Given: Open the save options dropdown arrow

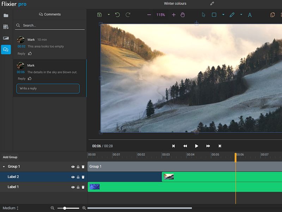Looking at the screenshot, I should coord(109,15).
